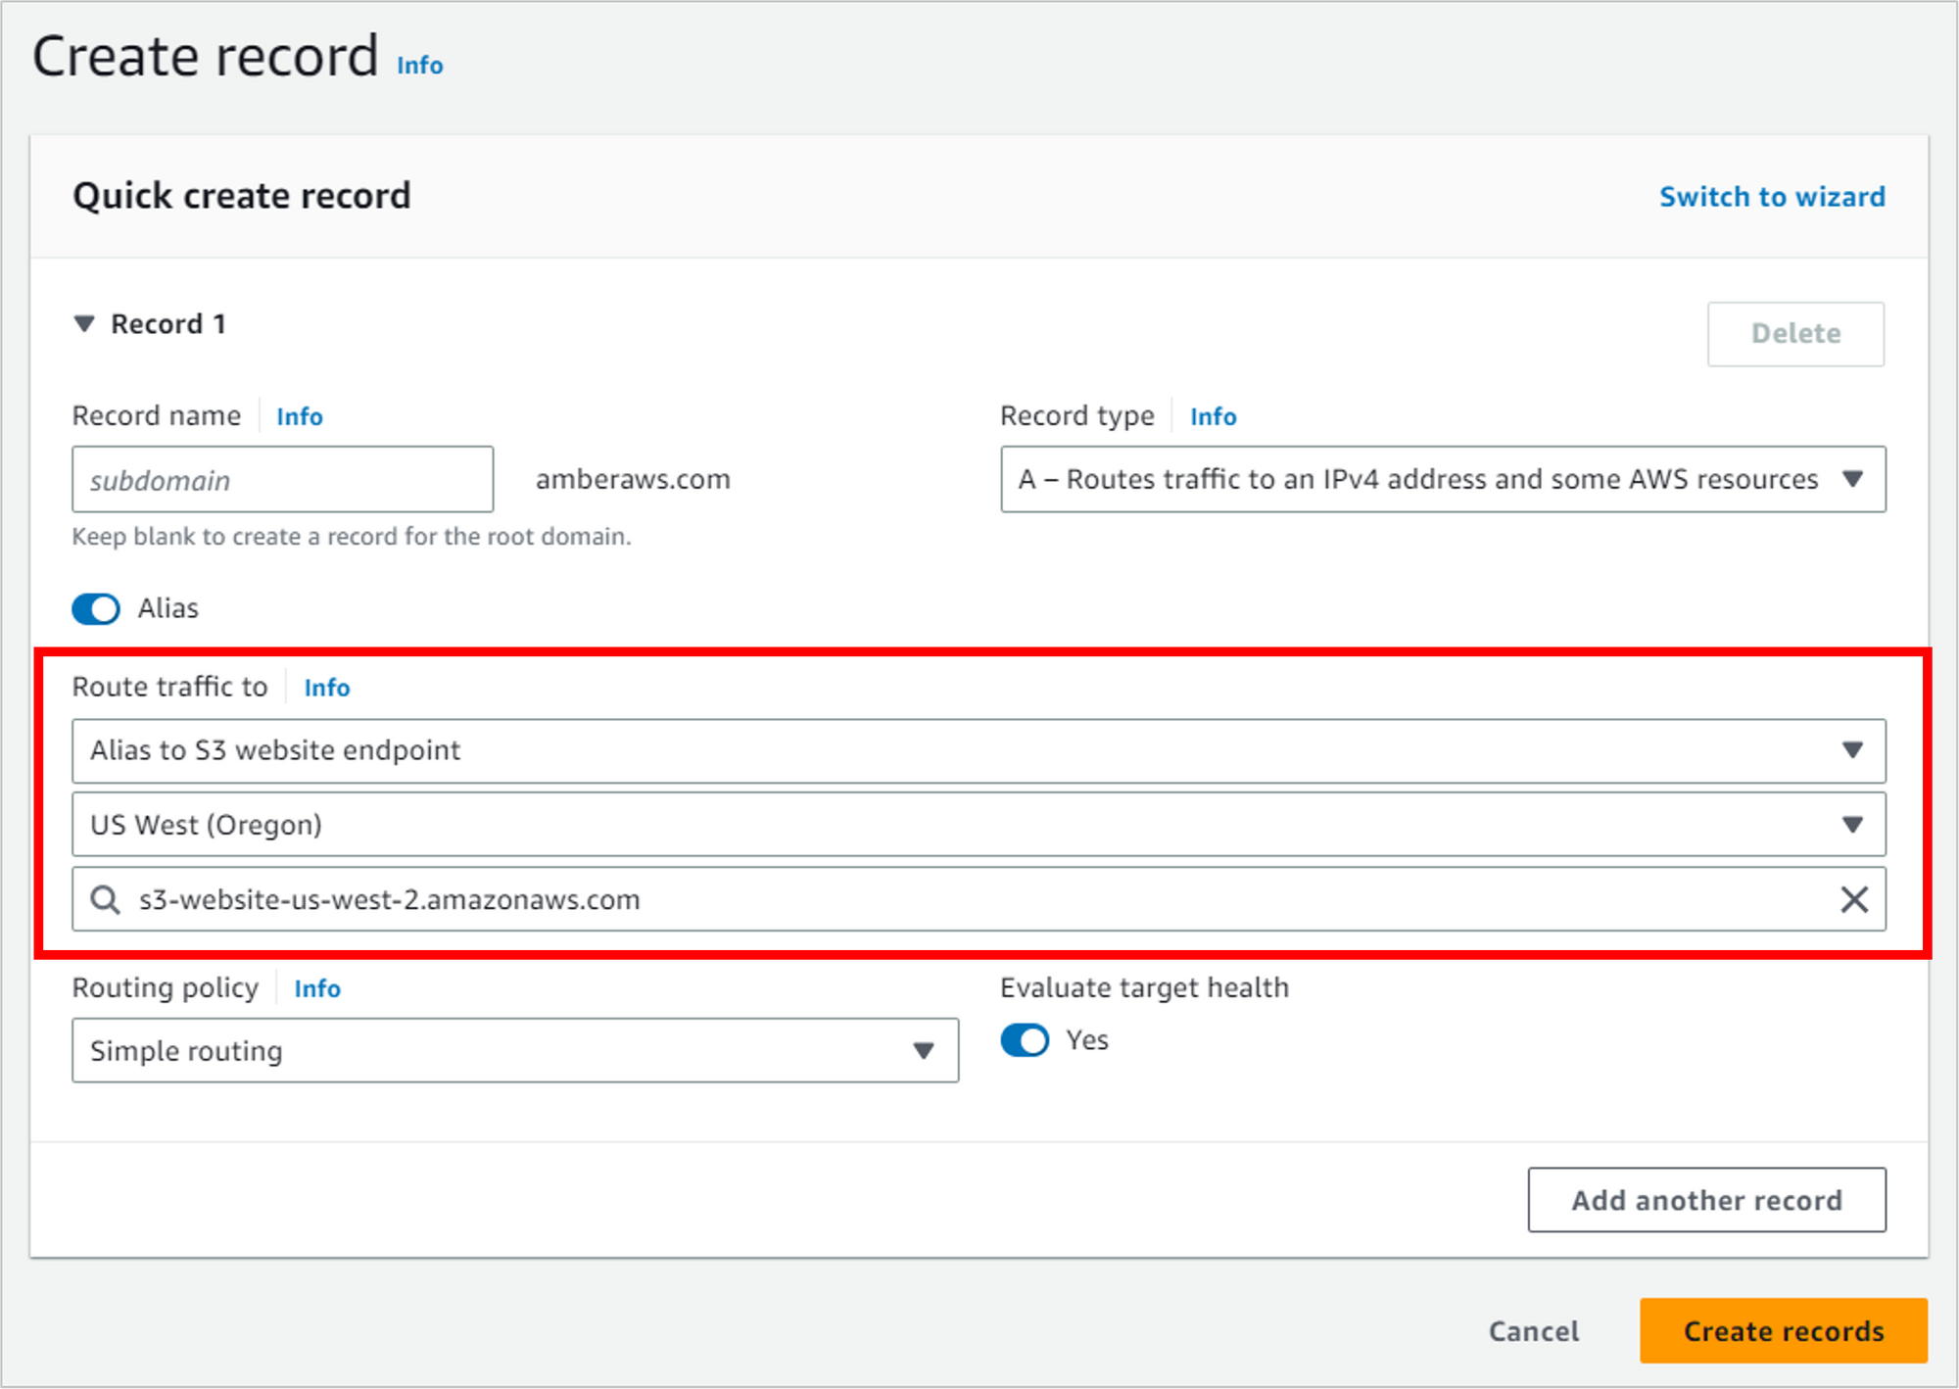Click the Record 1 heading label
Image resolution: width=1959 pixels, height=1389 pixels.
(x=168, y=324)
